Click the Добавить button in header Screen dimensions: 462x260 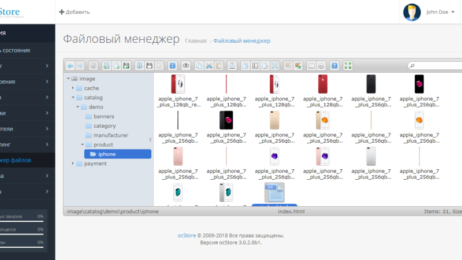tap(74, 12)
